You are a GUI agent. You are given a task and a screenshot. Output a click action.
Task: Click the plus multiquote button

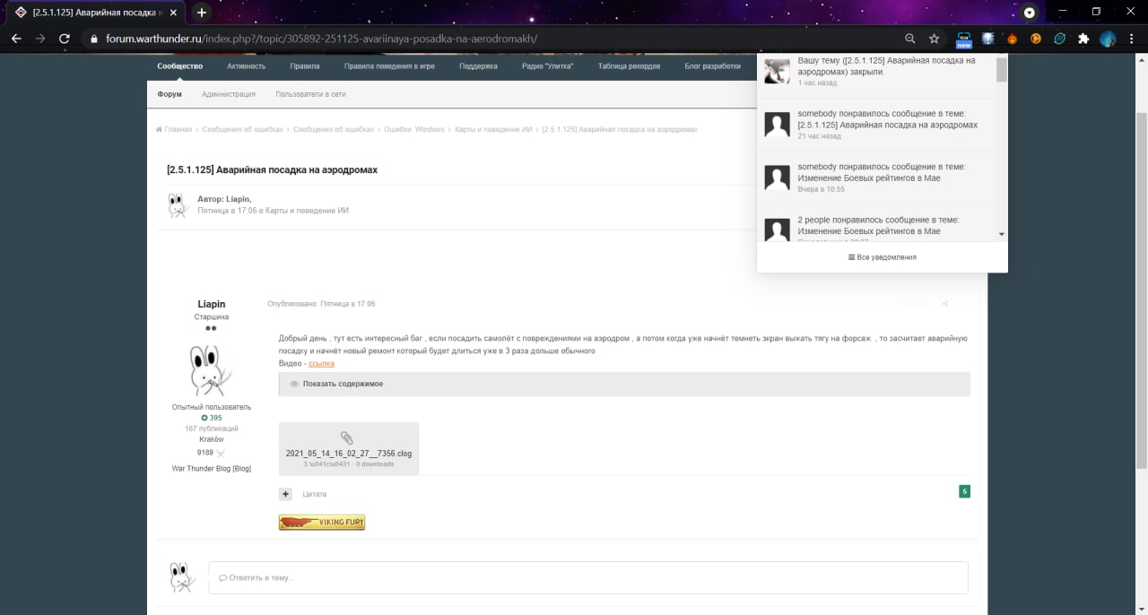click(285, 494)
